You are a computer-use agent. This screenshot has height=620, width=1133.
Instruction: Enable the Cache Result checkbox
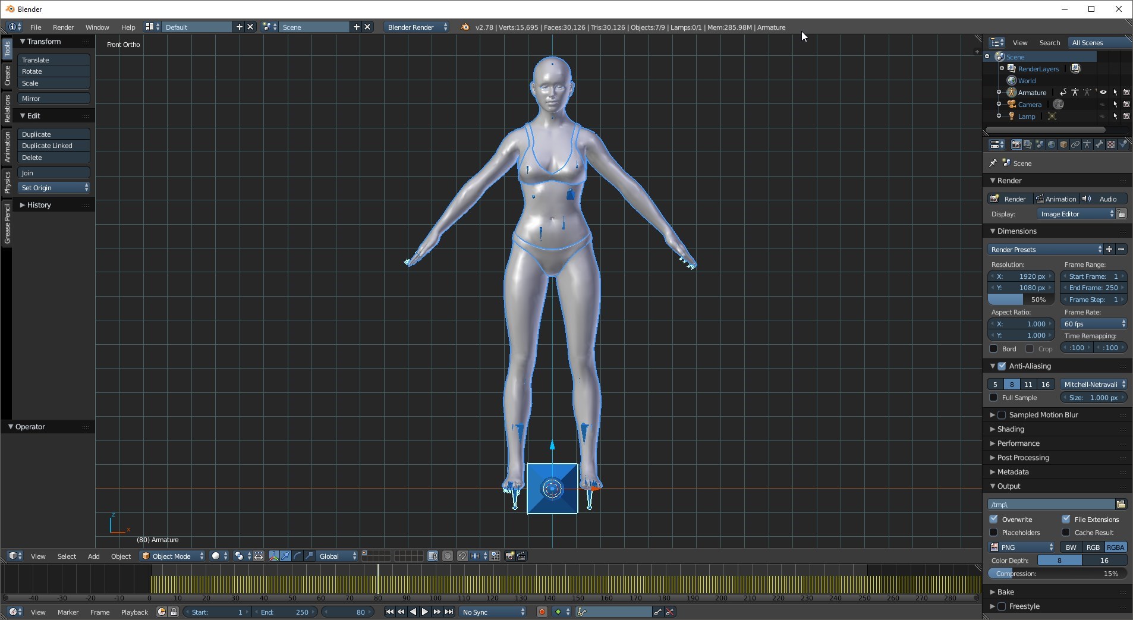1066,532
